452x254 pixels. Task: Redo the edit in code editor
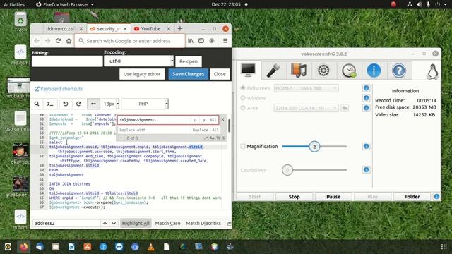pyautogui.click(x=78, y=104)
